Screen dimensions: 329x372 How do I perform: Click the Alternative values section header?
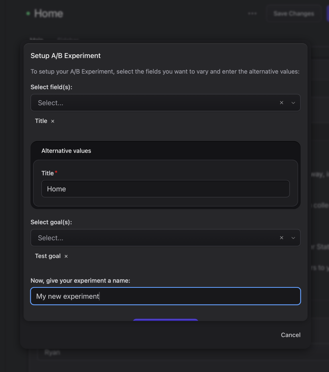[x=66, y=151]
